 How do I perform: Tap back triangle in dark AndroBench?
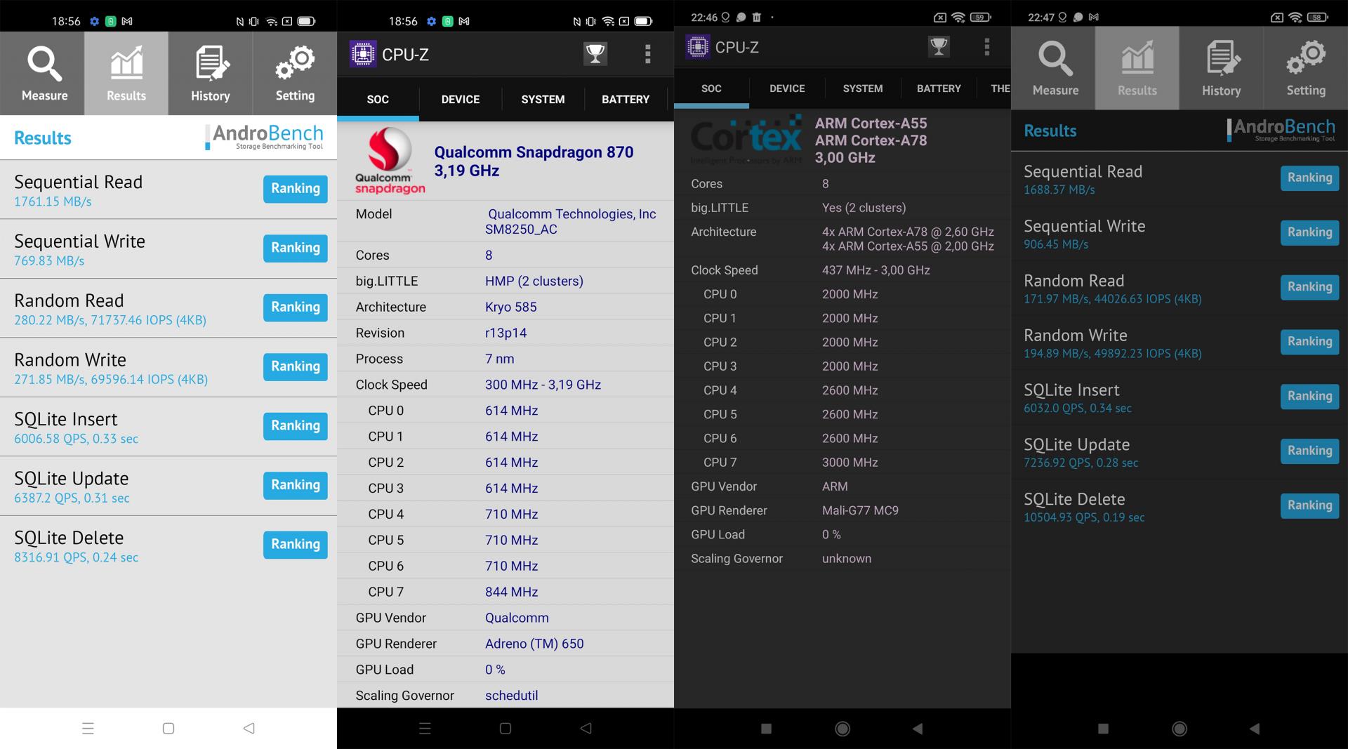(1255, 729)
